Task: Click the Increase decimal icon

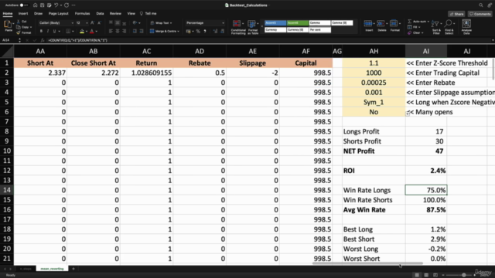Action: pyautogui.click(x=216, y=31)
